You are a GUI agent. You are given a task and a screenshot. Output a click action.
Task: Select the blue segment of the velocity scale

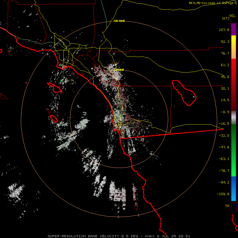point(234,189)
